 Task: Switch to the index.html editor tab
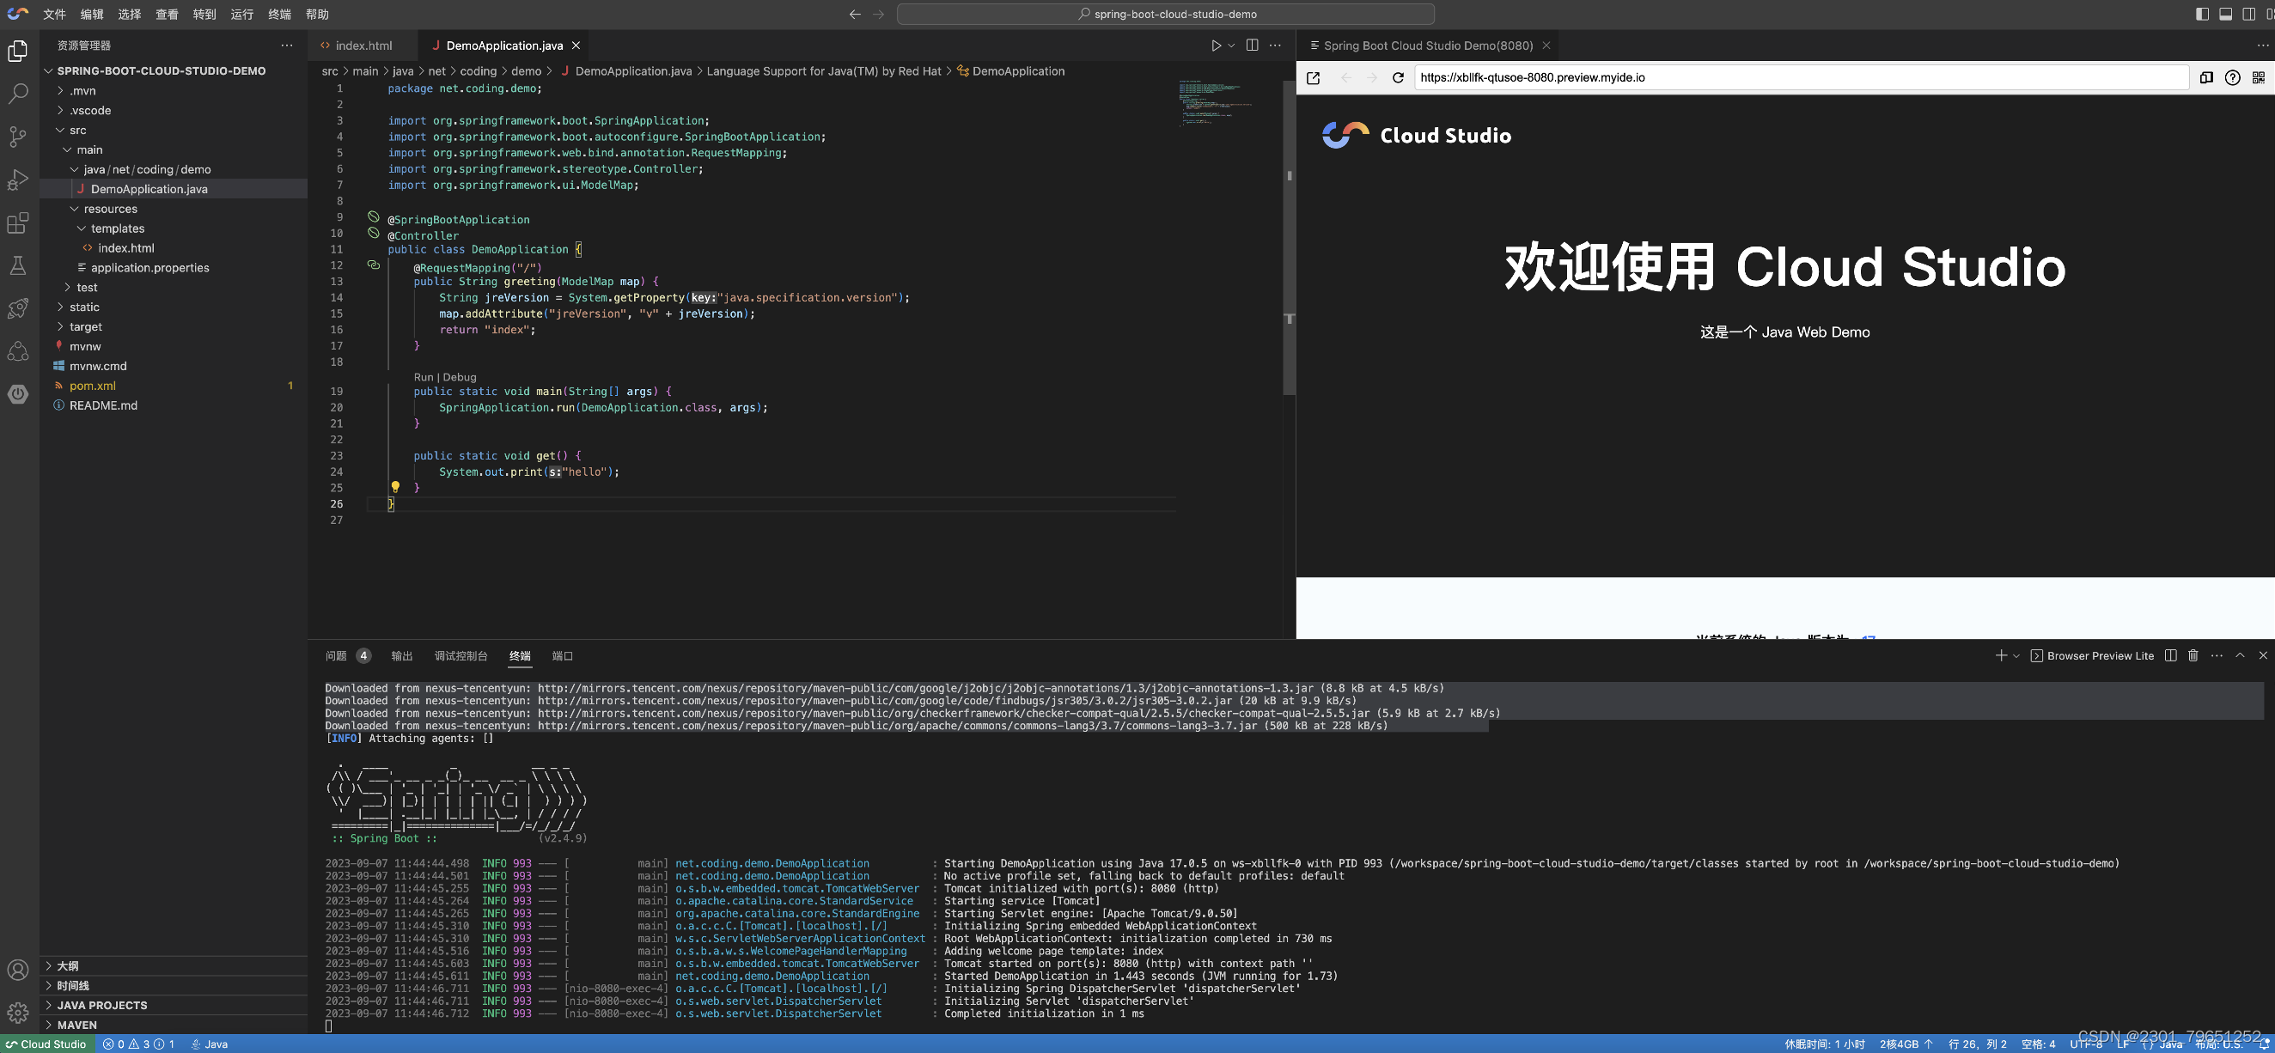363,45
